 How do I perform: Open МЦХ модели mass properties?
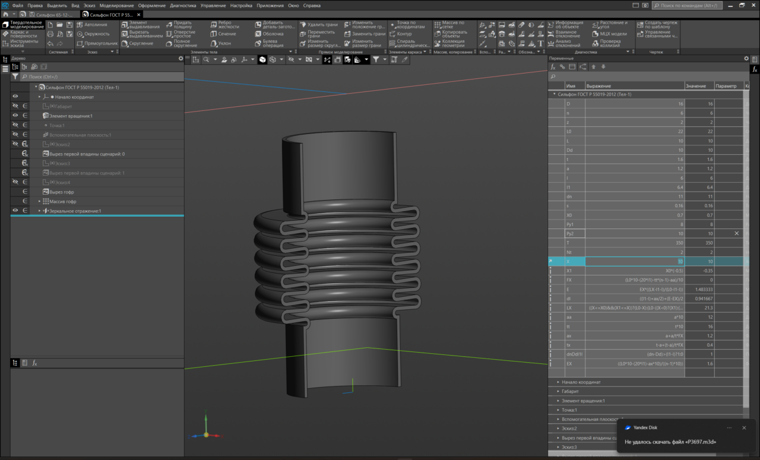[x=609, y=34]
